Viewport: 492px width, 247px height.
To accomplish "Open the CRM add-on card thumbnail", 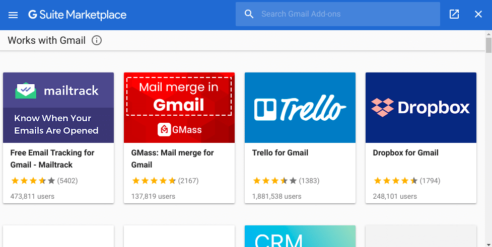I will point(300,236).
